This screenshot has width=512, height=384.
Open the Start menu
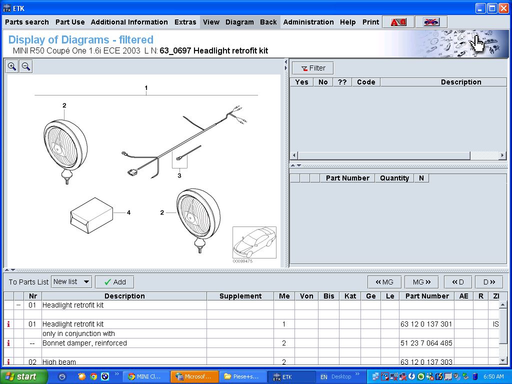click(23, 376)
